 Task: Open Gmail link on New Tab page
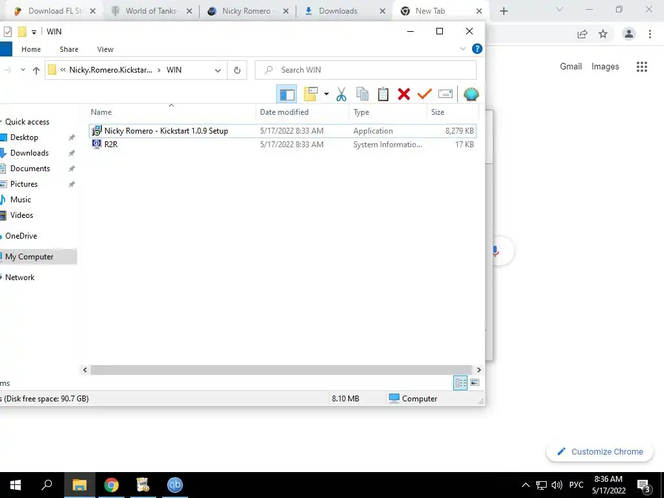click(571, 67)
